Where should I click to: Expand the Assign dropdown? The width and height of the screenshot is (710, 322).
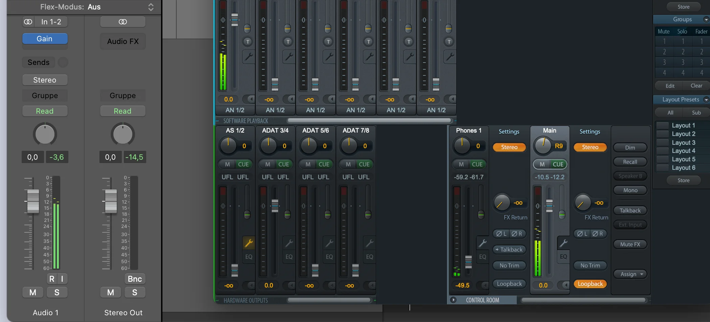point(630,274)
